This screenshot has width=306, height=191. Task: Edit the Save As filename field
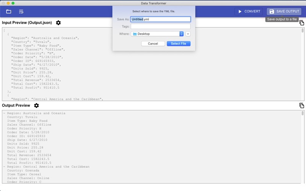coord(160,19)
